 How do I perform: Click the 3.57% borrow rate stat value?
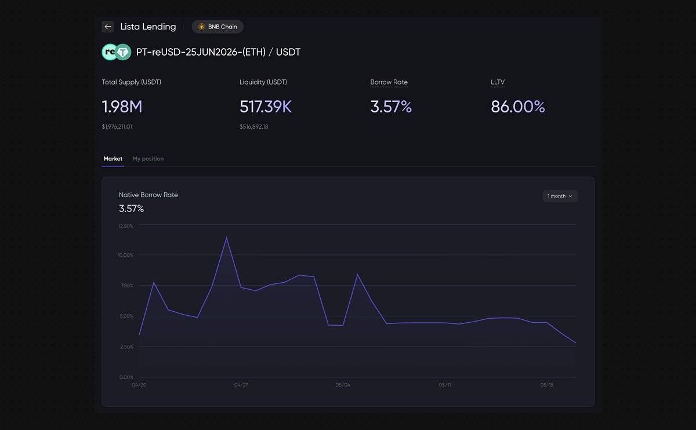391,107
